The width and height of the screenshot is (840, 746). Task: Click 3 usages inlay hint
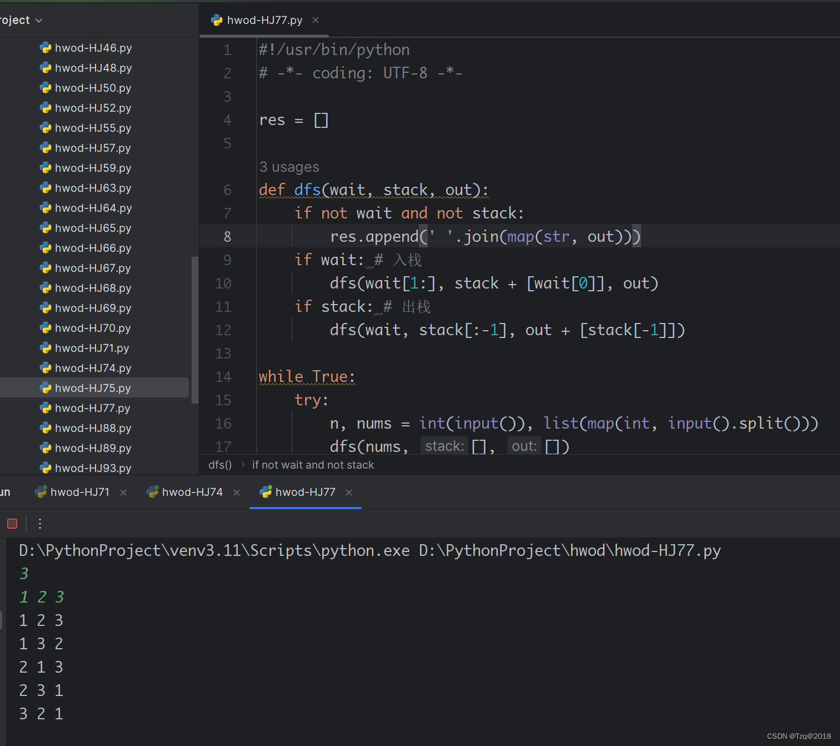[289, 167]
